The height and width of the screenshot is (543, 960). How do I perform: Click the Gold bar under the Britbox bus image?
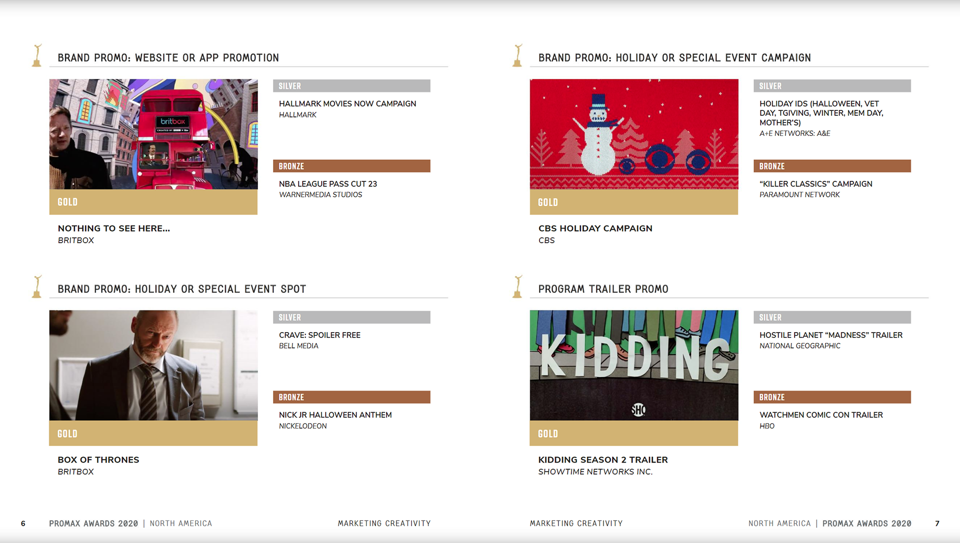tap(153, 202)
